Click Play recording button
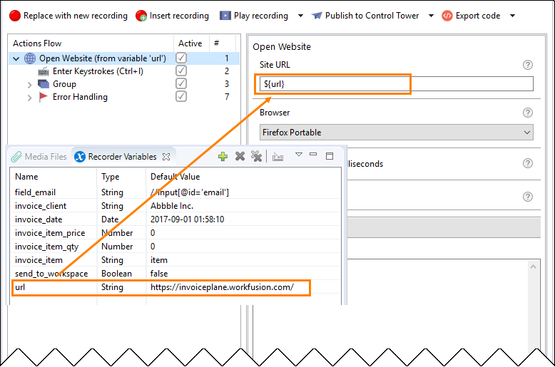555x367 pixels. click(x=254, y=16)
